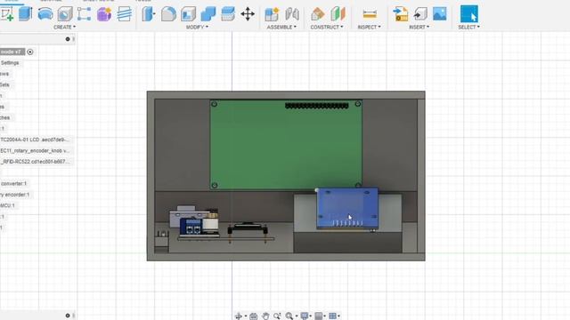Viewport: 570px width, 320px height.
Task: Select the Press Pull tool
Action: [x=149, y=14]
